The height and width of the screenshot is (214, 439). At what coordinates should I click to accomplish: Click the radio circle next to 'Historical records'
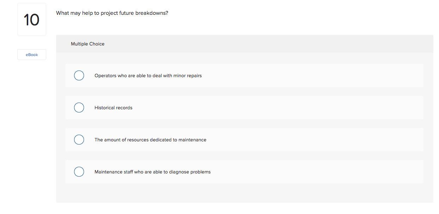79,108
